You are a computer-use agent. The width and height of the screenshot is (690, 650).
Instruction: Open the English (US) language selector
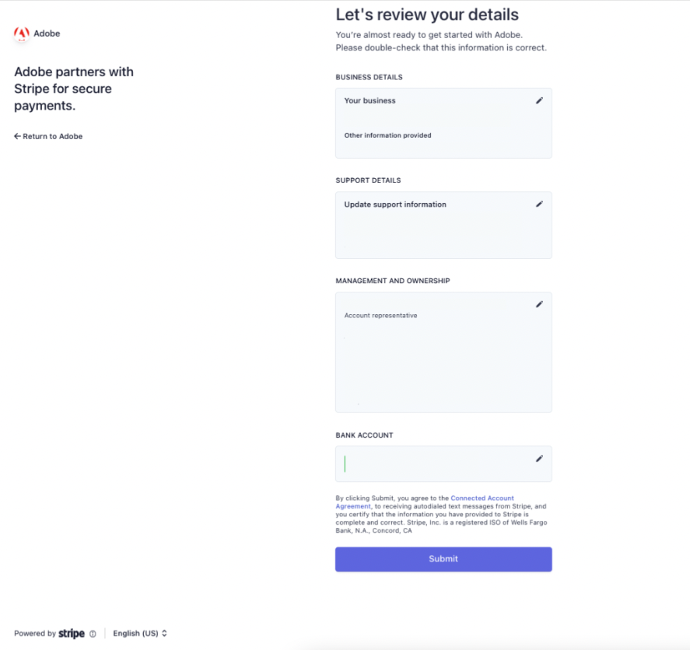[x=140, y=634]
